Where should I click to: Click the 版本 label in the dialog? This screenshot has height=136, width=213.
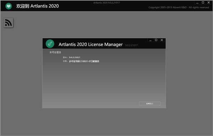click(65, 57)
